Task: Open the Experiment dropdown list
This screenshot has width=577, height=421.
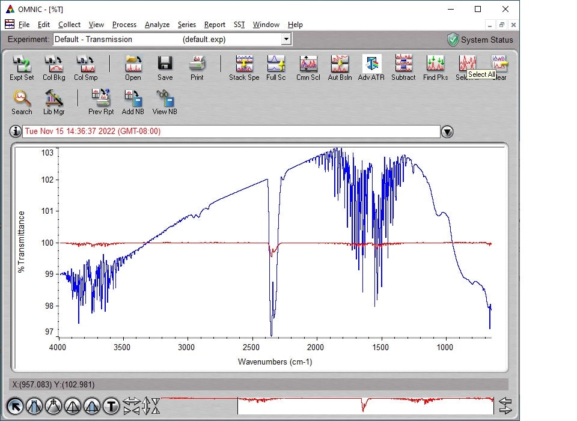Action: click(286, 40)
